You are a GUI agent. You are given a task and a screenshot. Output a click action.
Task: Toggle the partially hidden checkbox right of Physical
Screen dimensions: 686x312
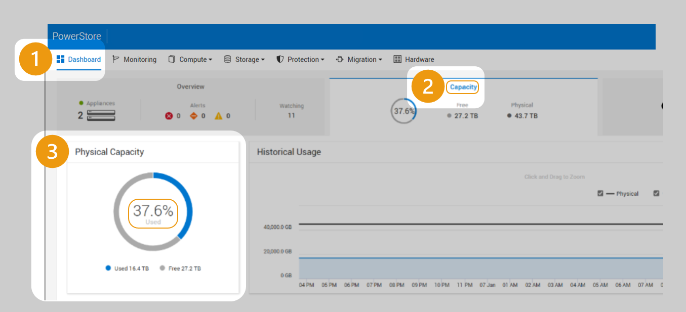tap(657, 193)
